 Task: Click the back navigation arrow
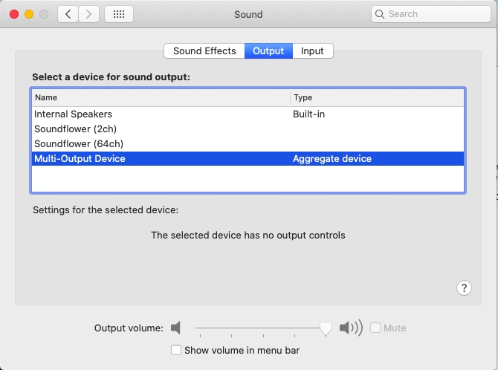click(x=68, y=14)
